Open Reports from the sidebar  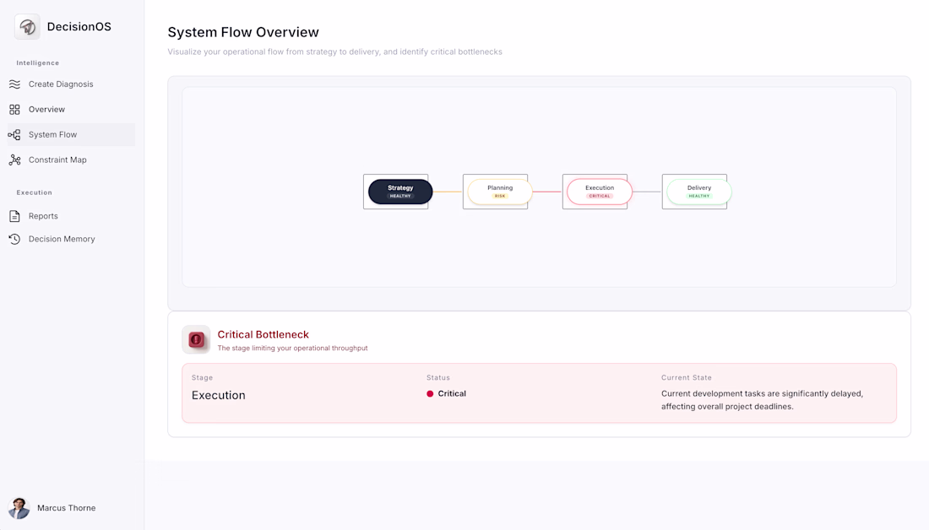[43, 216]
